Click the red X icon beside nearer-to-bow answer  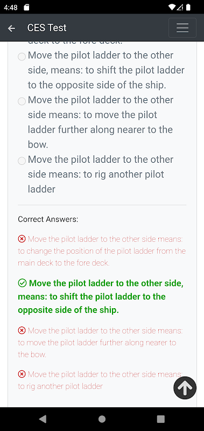tap(22, 330)
